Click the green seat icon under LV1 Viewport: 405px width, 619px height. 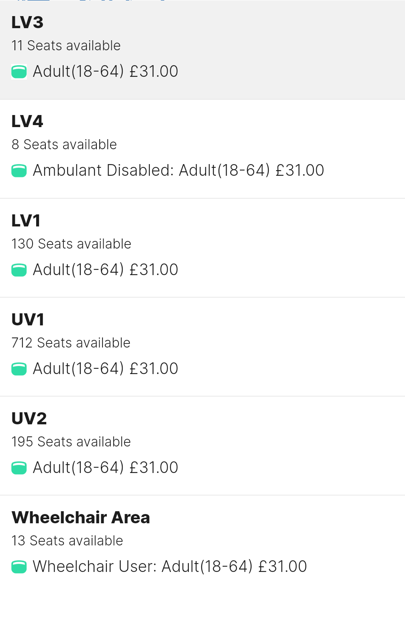click(x=19, y=270)
